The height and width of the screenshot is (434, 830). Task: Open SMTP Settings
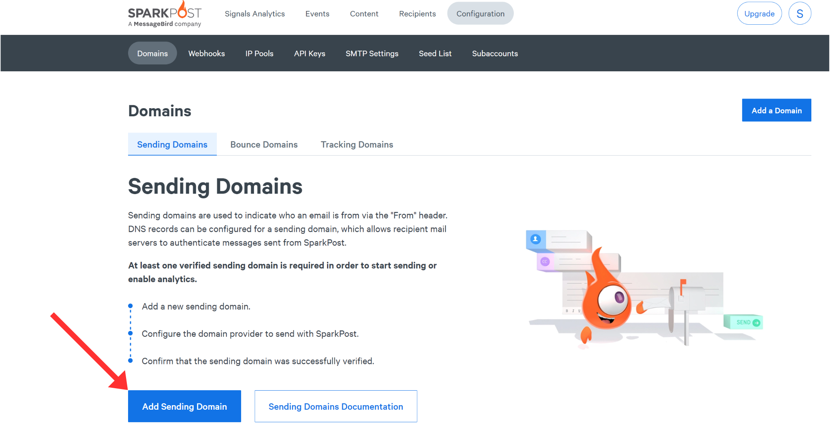(x=372, y=53)
